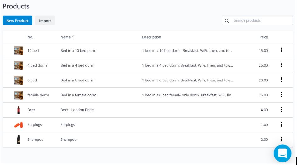Image resolution: width=297 pixels, height=165 pixels.
Task: Open the three-dot menu for Shampoo
Action: click(281, 139)
